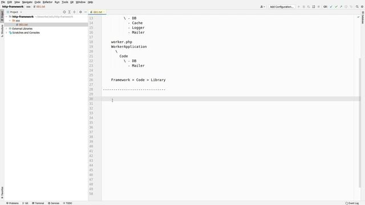Click the inspection checkmark widget in editor
This screenshot has width=365, height=205.
[x=358, y=17]
